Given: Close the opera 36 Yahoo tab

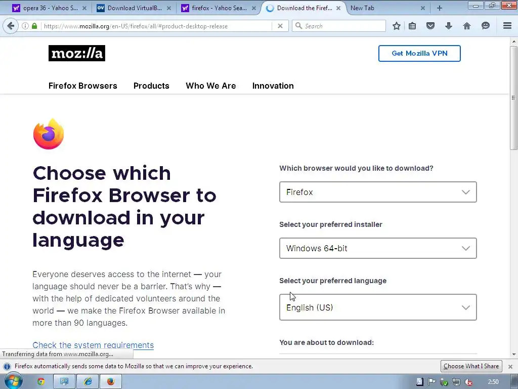Looking at the screenshot, I should (84, 8).
